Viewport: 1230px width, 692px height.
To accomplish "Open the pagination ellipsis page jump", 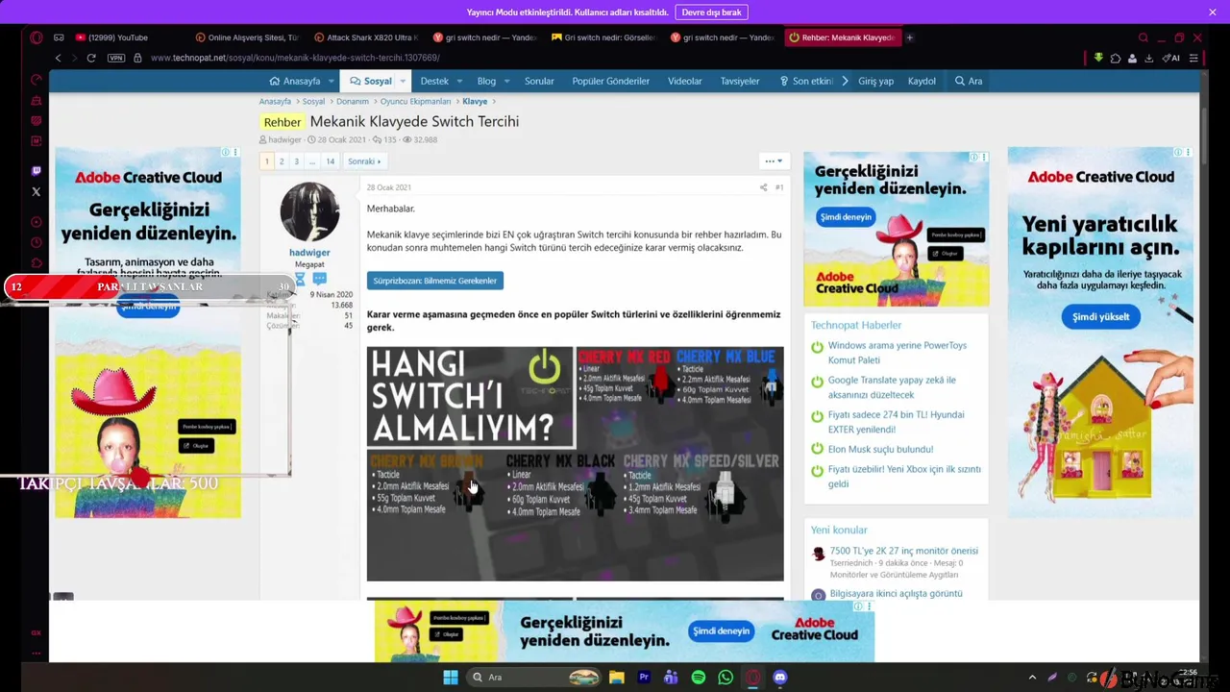I will tap(311, 161).
